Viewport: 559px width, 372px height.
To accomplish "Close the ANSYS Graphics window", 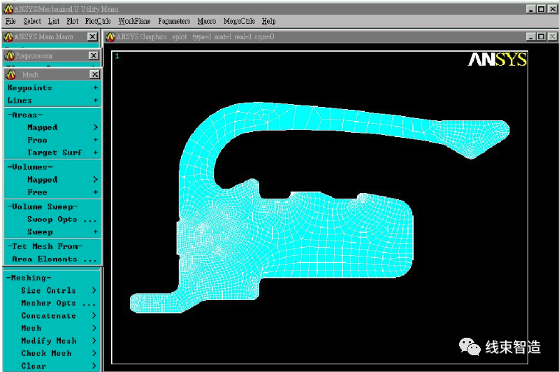I will [552, 36].
